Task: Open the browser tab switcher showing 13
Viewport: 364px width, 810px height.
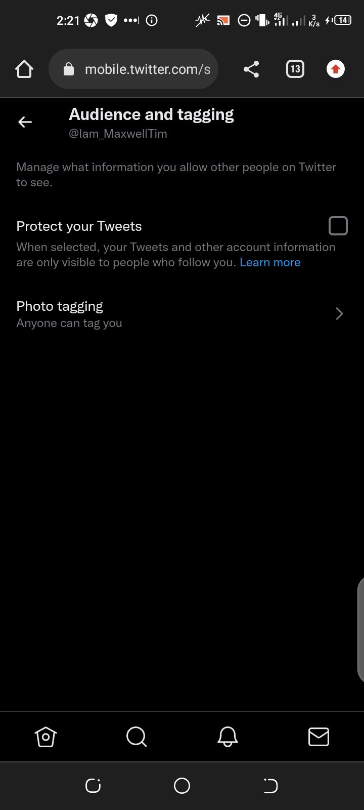Action: [295, 69]
